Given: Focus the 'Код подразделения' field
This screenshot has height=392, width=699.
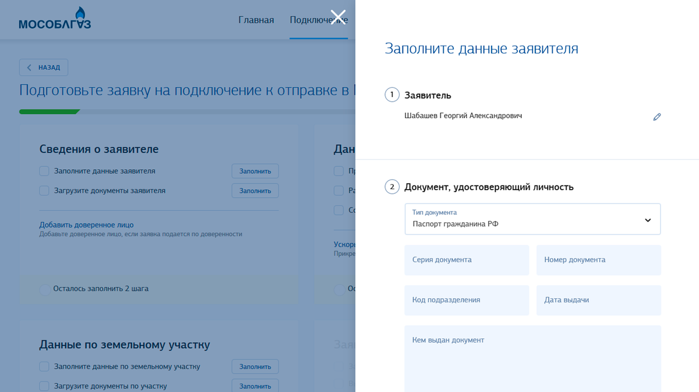Looking at the screenshot, I should [467, 300].
